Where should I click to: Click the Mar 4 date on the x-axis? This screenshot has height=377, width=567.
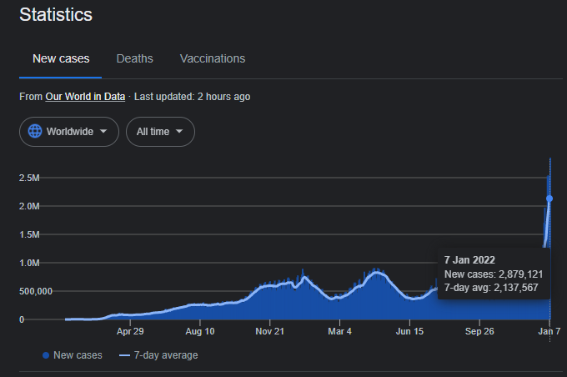[x=339, y=331]
